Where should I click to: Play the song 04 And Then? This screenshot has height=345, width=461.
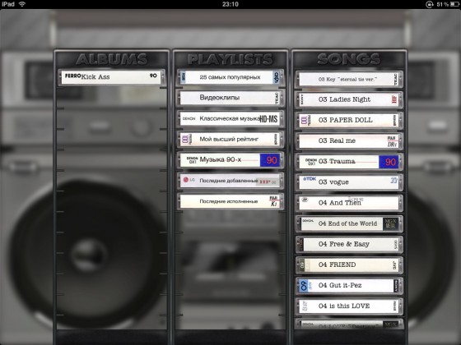349,203
